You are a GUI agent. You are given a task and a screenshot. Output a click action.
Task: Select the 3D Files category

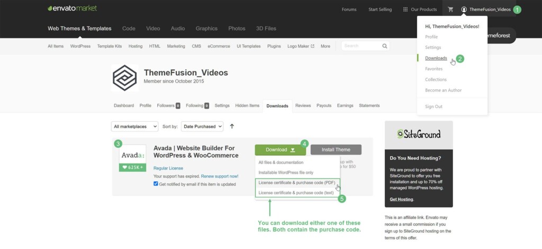pyautogui.click(x=266, y=29)
